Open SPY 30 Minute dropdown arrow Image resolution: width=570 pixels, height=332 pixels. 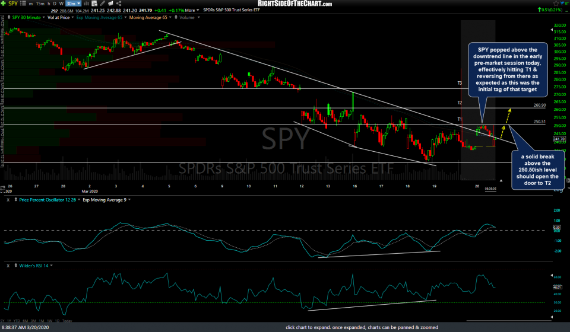[x=43, y=17]
